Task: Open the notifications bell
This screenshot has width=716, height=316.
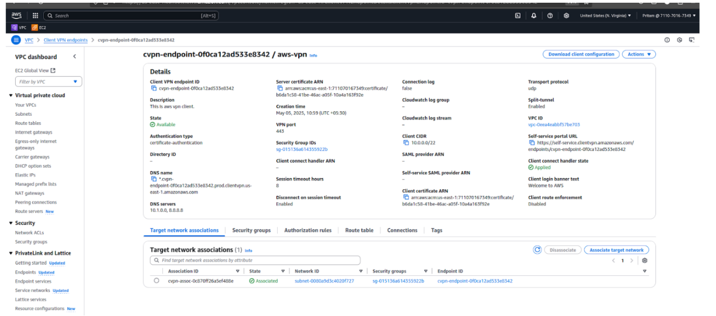Action: (x=533, y=15)
